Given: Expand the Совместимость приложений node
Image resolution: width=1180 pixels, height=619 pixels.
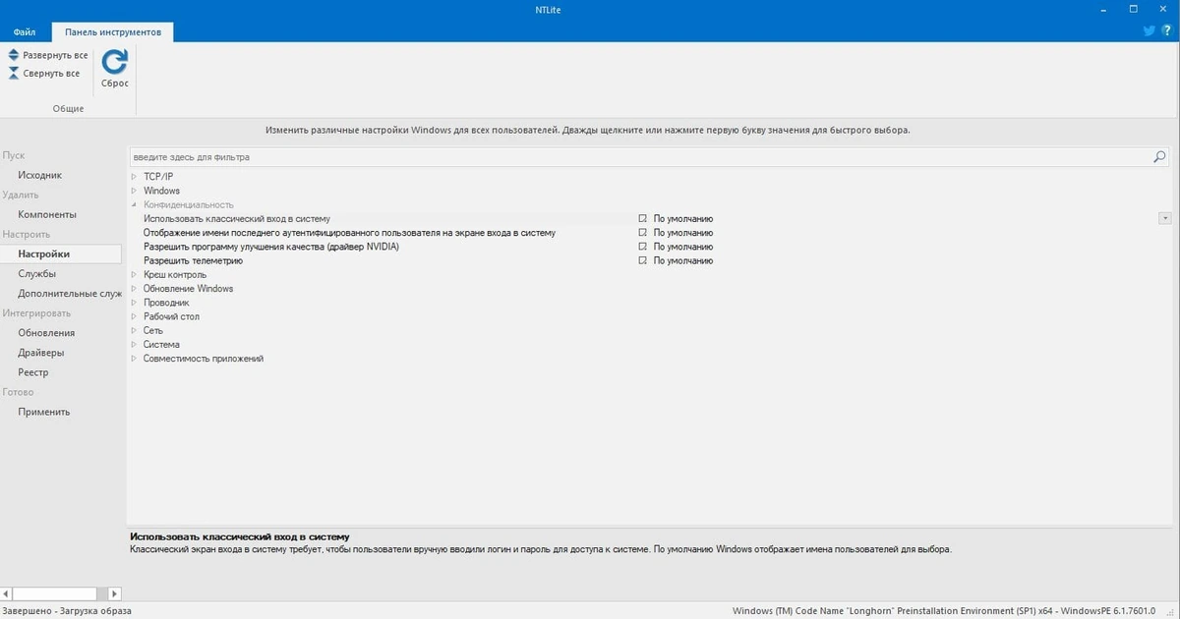Looking at the screenshot, I should coord(134,359).
